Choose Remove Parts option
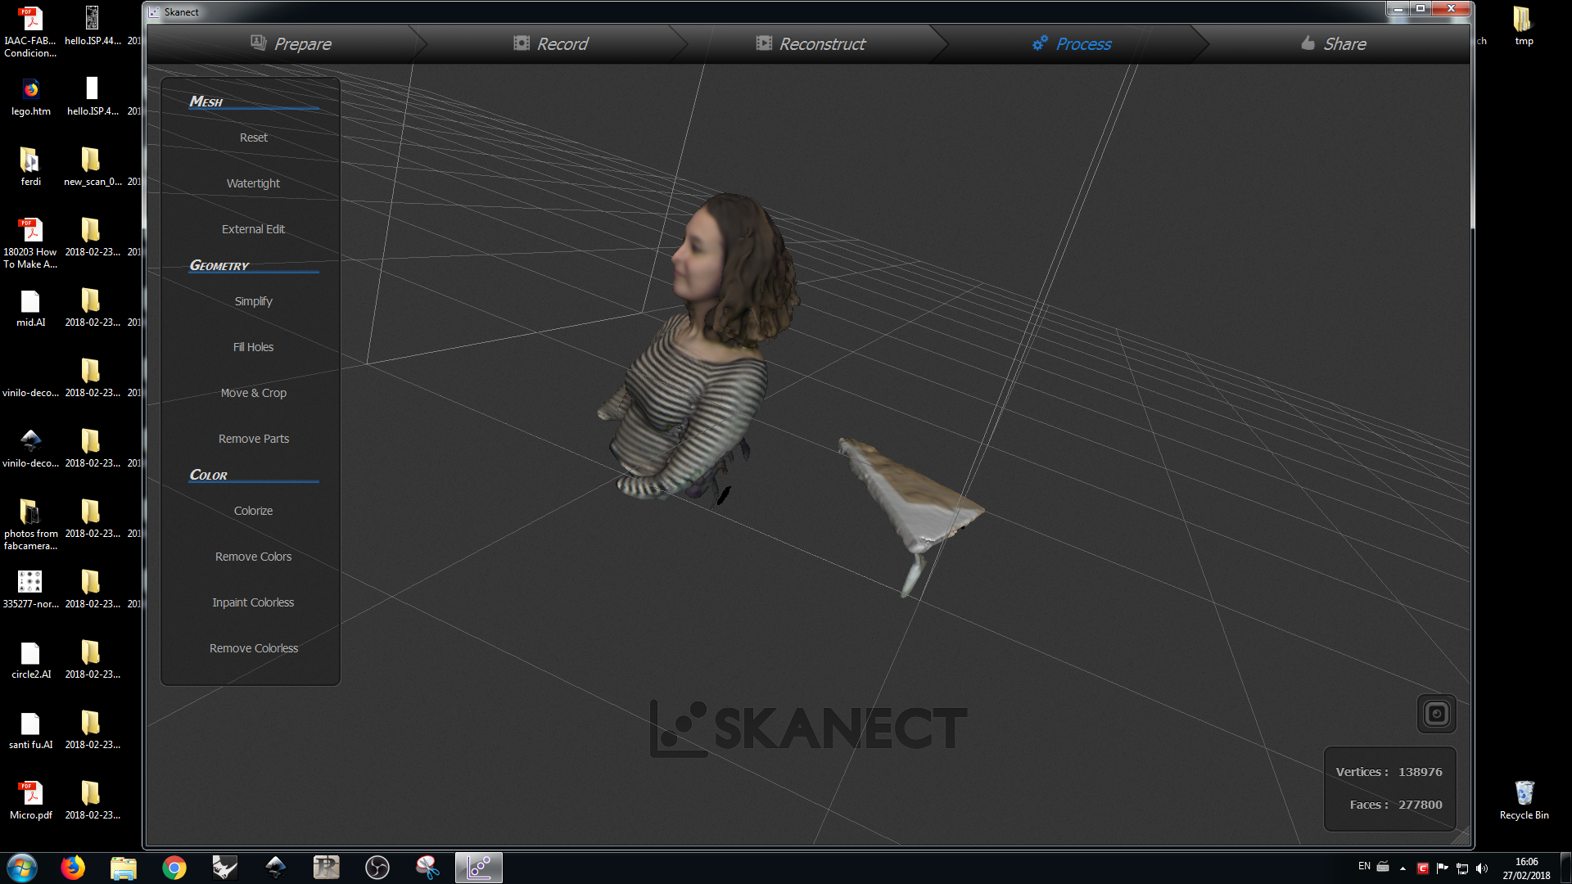Image resolution: width=1572 pixels, height=884 pixels. [253, 439]
